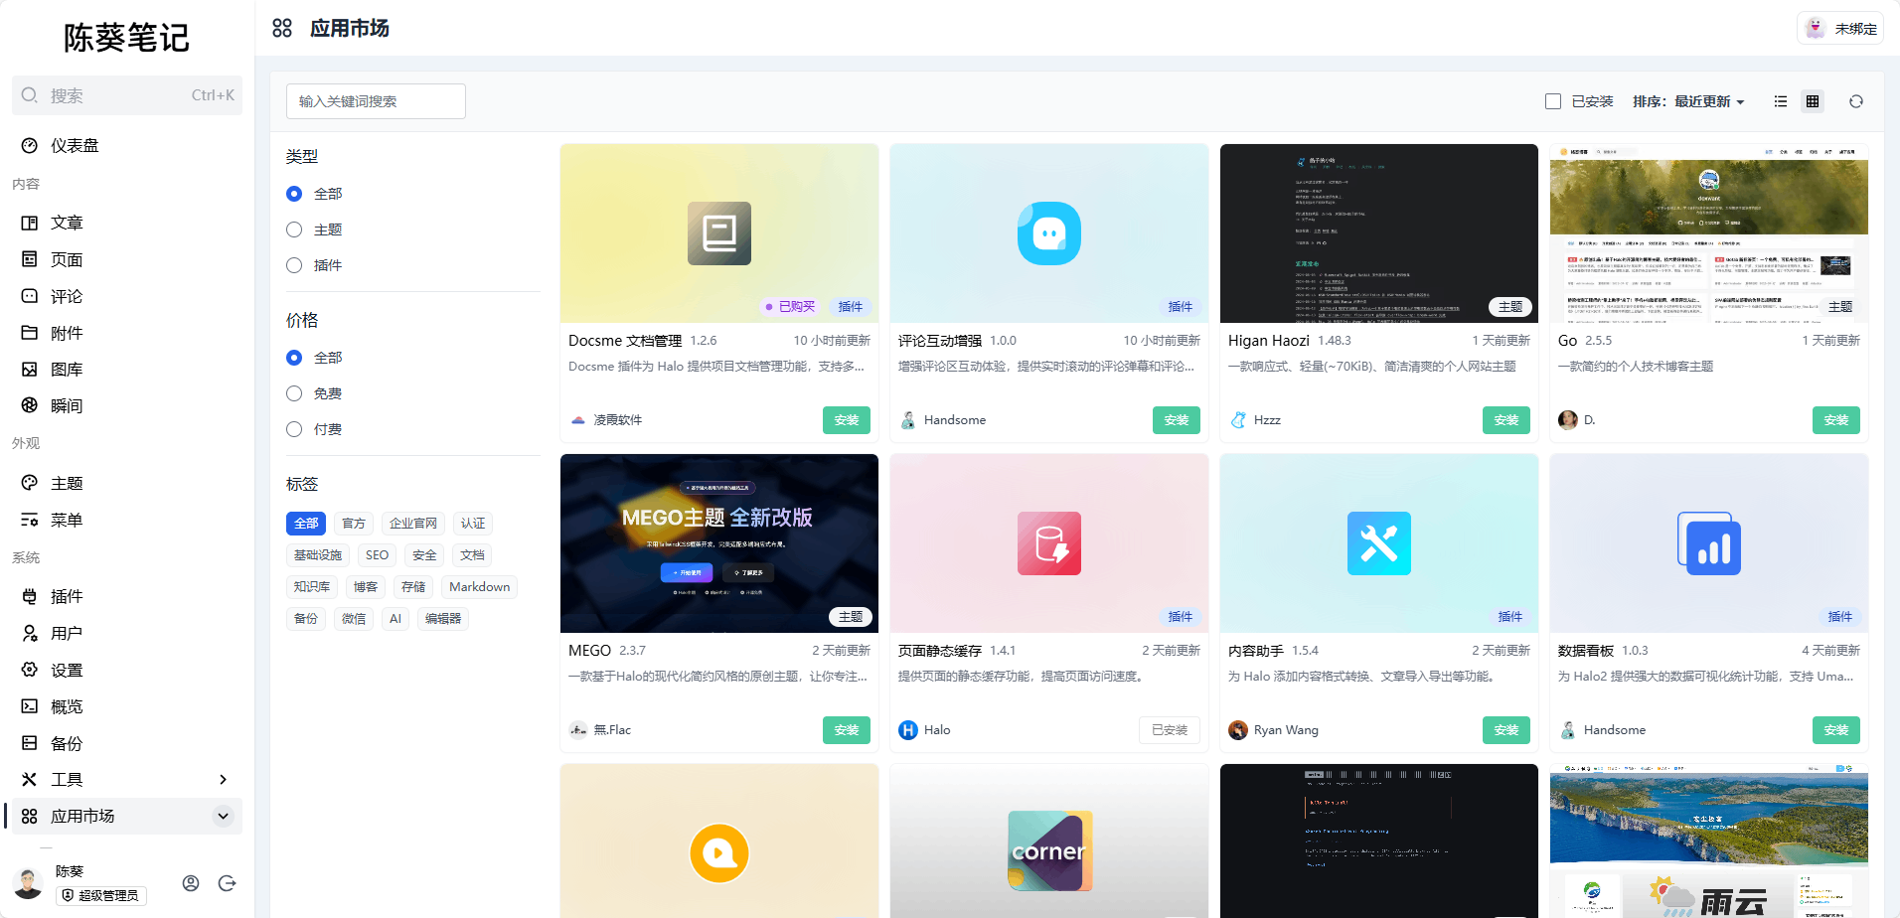Click the refresh icon in the toolbar
Viewport: 1900px width, 918px height.
tap(1855, 101)
